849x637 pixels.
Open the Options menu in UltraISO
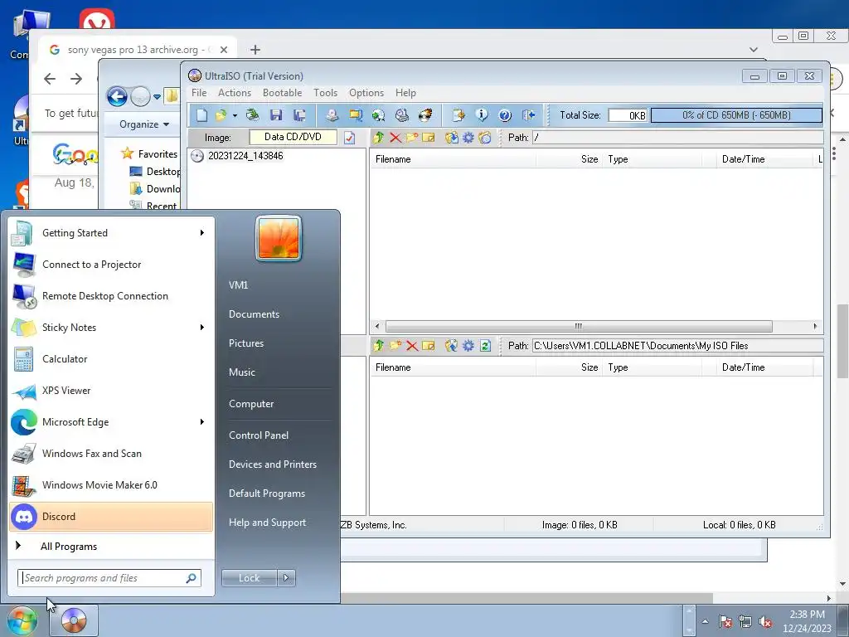(x=366, y=93)
